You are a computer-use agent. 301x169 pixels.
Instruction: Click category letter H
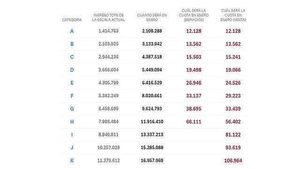[x=72, y=122]
